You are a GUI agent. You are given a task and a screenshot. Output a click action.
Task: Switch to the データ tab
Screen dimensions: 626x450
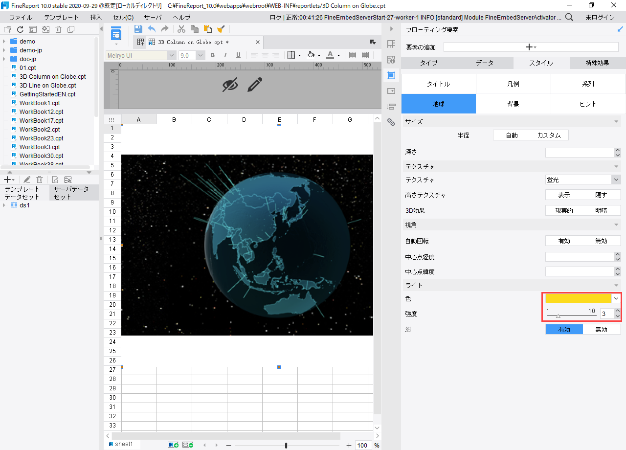pos(485,63)
